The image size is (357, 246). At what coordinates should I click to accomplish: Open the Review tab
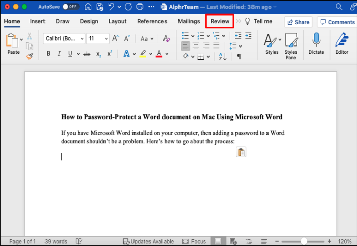[x=220, y=21]
